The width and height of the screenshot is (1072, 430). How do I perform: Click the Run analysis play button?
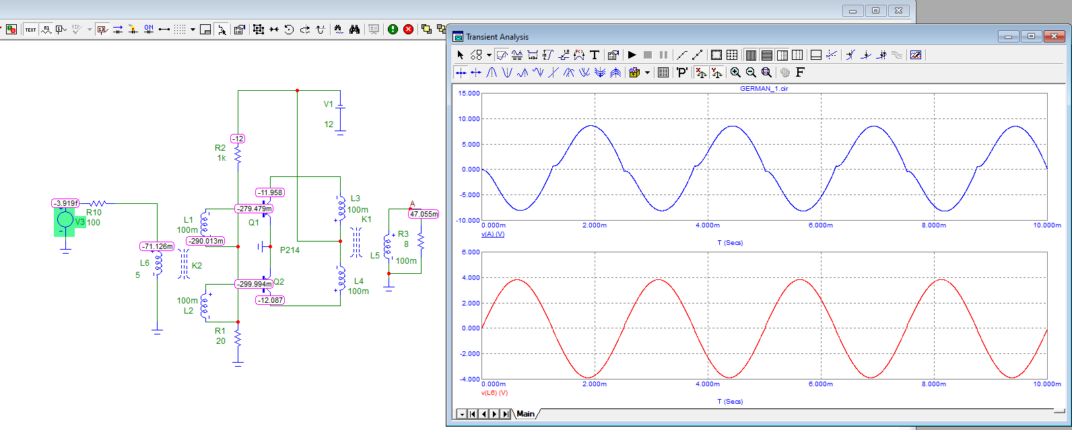point(632,55)
